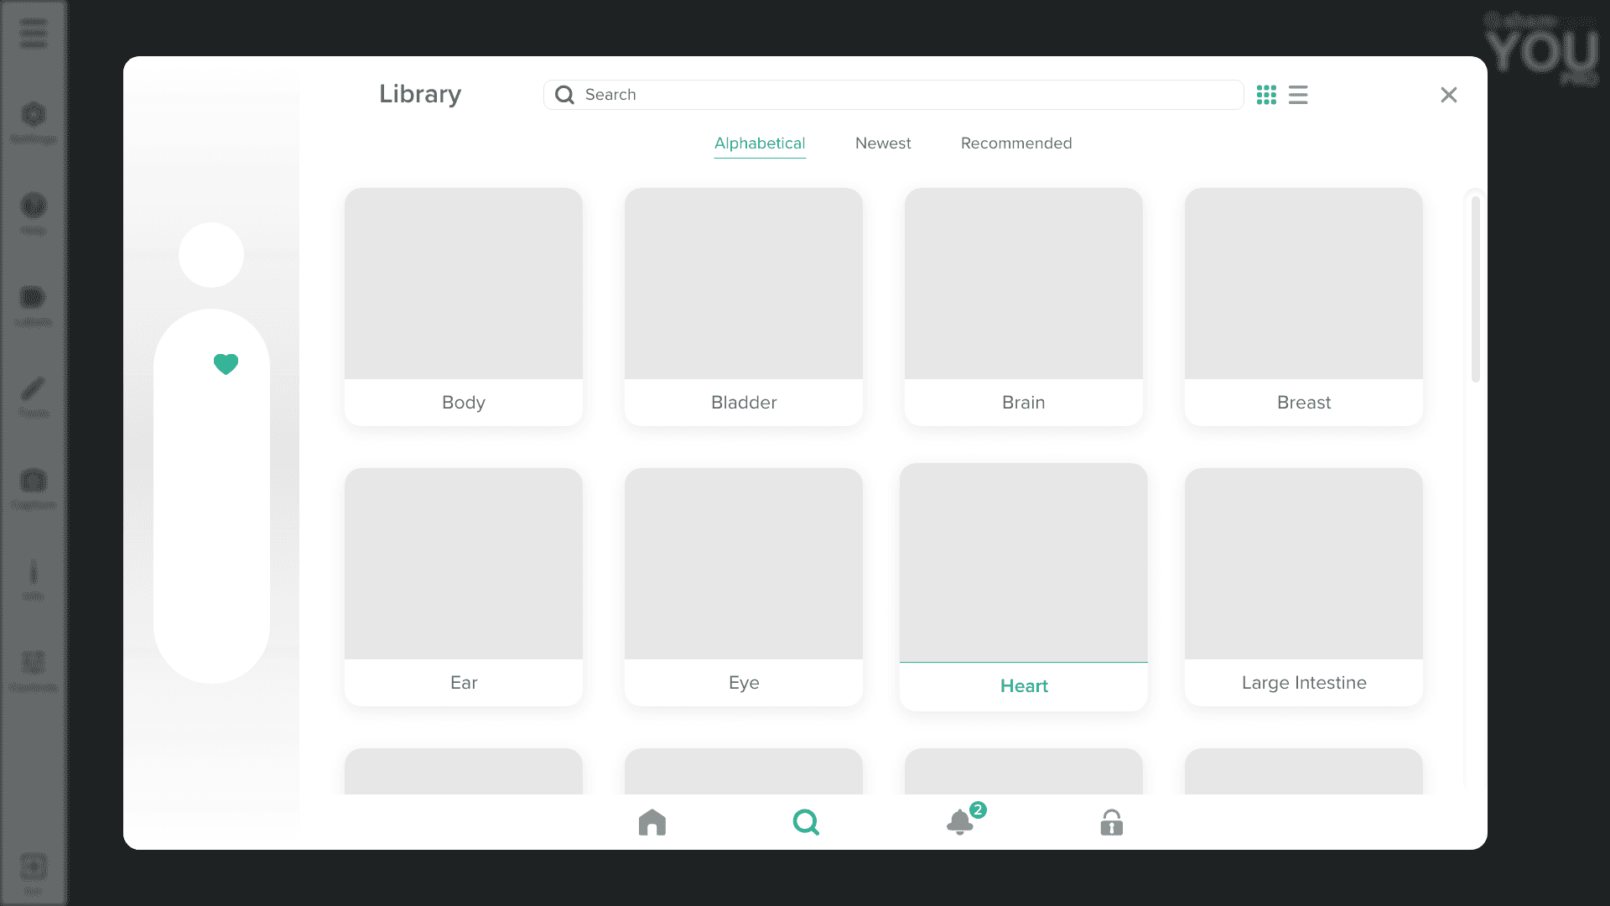Open the Brain model card
This screenshot has width=1610, height=906.
[1023, 306]
